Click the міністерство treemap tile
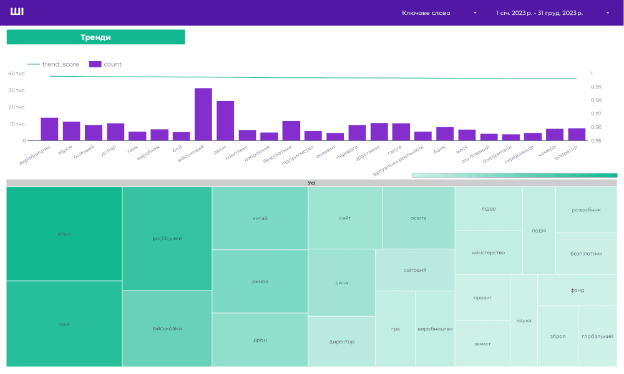The width and height of the screenshot is (624, 374). 489,252
